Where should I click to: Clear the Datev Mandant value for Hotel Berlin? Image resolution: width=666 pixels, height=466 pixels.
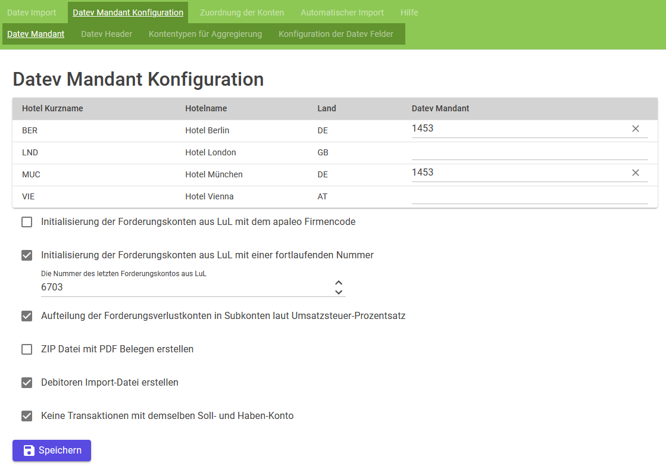coord(636,129)
